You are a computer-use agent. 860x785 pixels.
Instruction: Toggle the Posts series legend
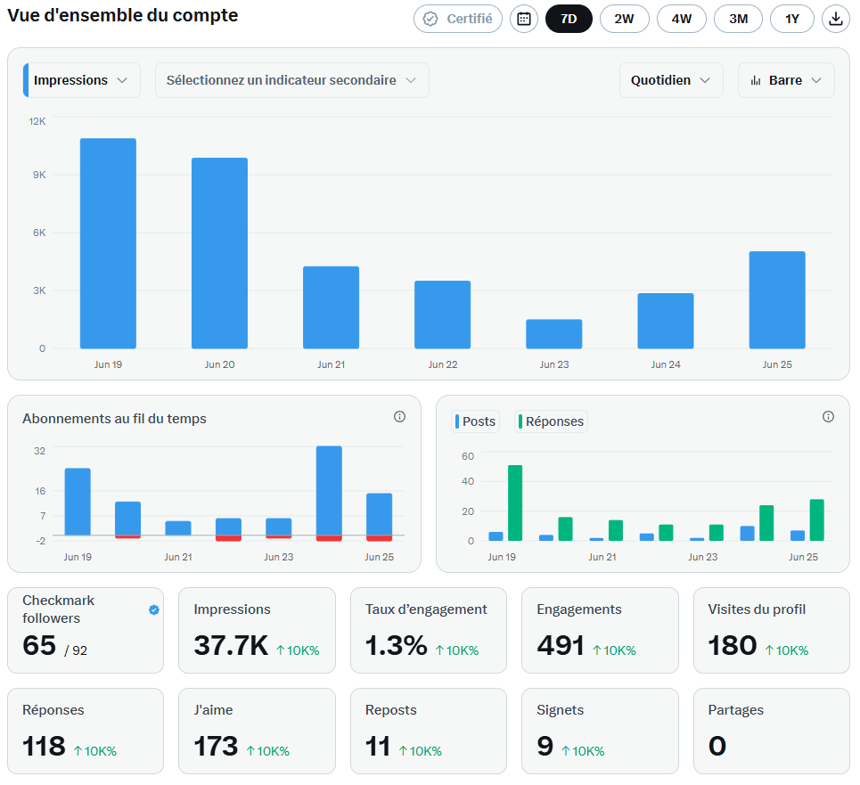pyautogui.click(x=476, y=421)
